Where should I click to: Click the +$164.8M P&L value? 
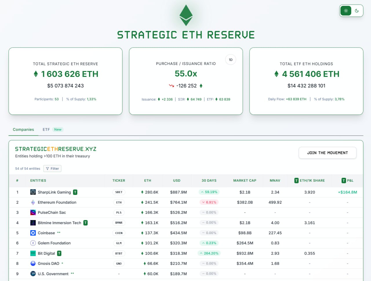point(348,192)
